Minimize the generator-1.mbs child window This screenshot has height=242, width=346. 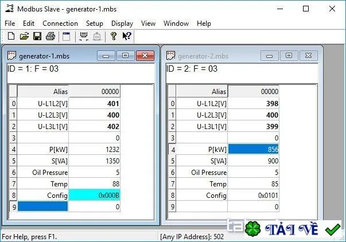pos(106,56)
